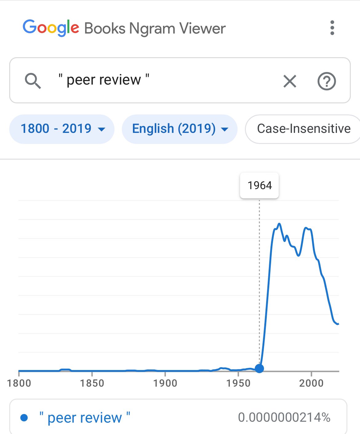Click the 1964 tooltip label
This screenshot has width=360, height=434.
(x=259, y=185)
